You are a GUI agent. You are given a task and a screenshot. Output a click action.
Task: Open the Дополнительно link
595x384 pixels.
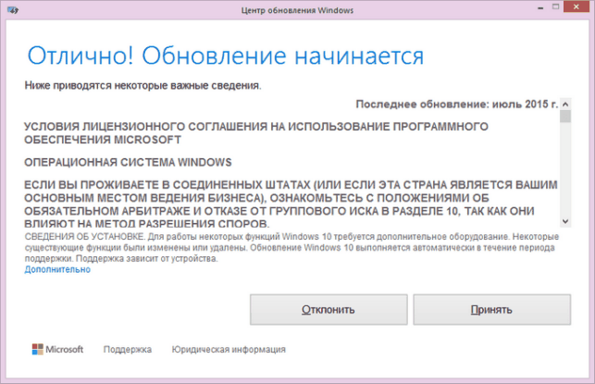[57, 269]
